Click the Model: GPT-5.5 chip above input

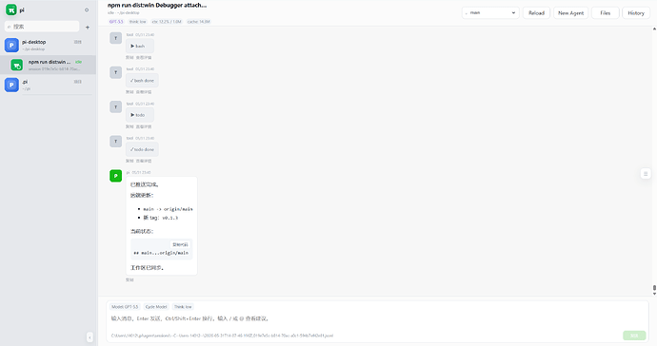[x=125, y=307]
